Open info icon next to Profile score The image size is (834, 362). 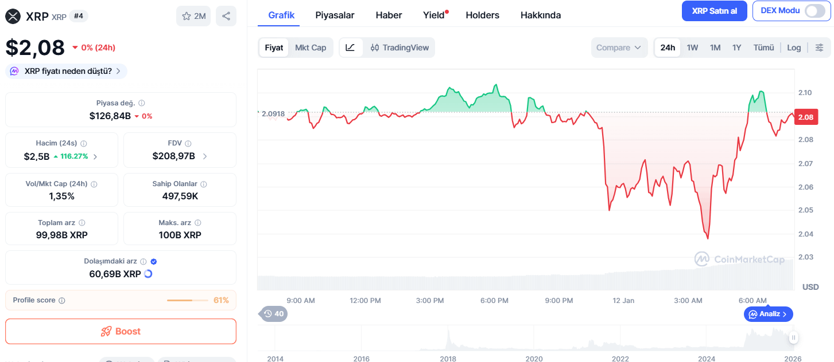[62, 300]
